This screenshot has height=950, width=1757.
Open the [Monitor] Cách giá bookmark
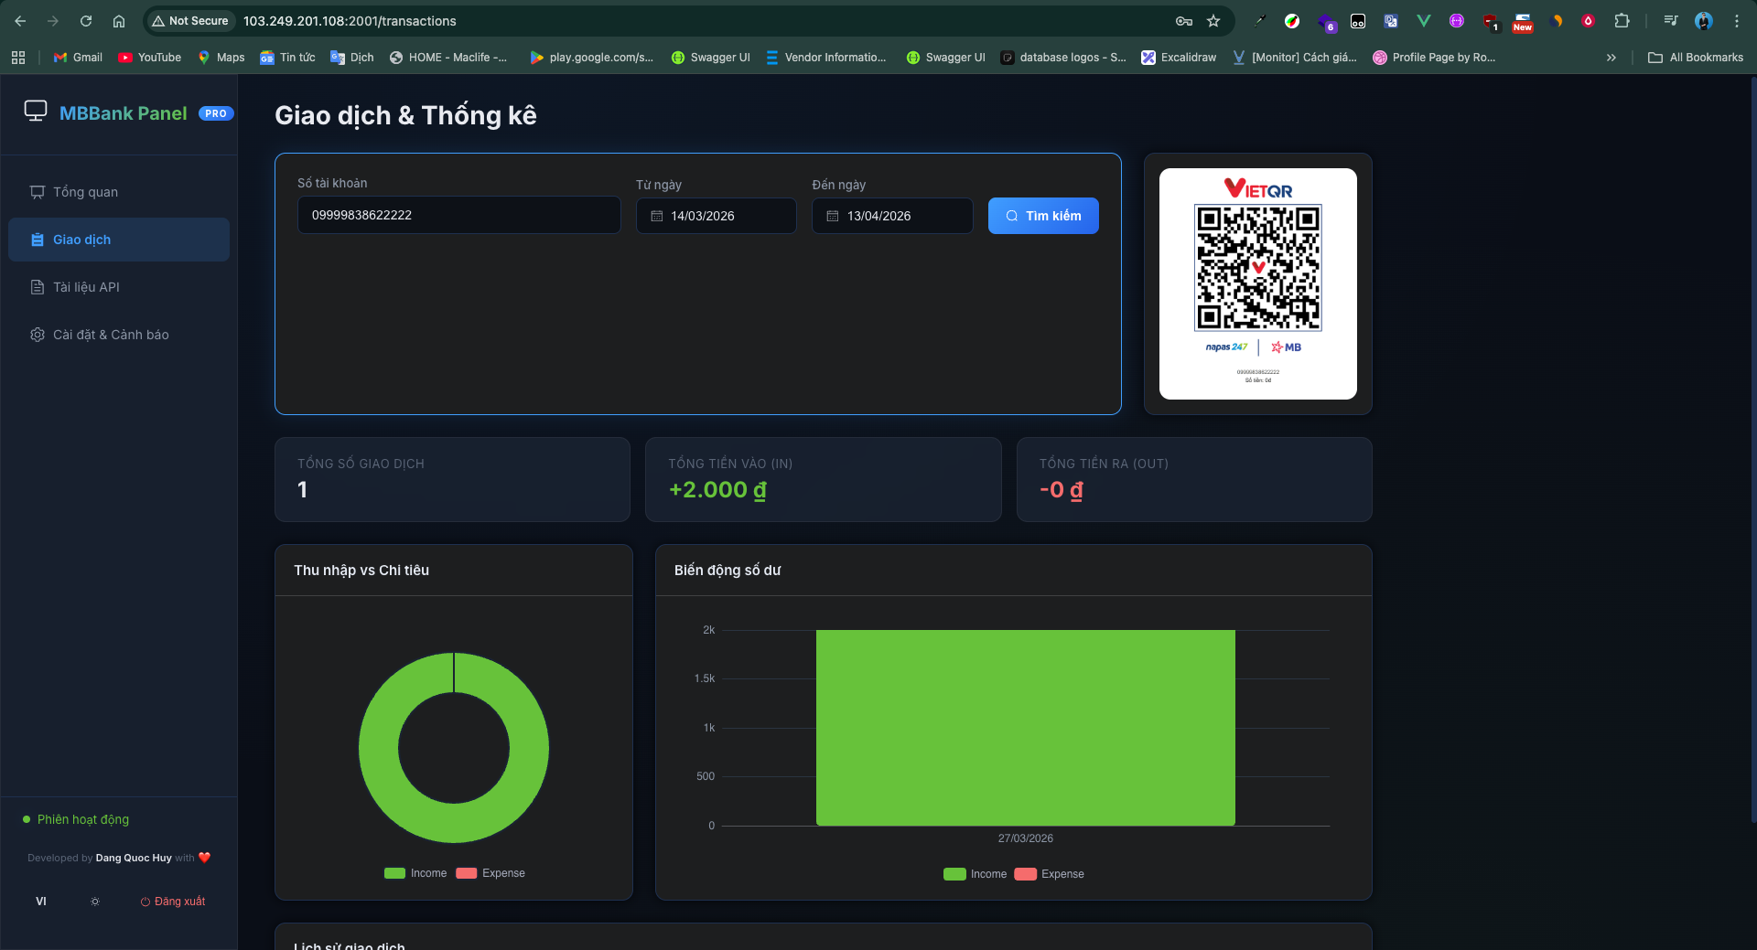[x=1295, y=58]
